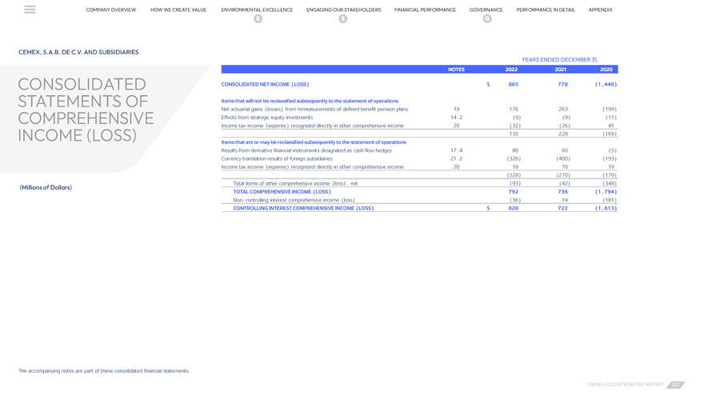Screen dimensions: 704x396
Task: Click 'Effects from strategic equity investments' label
Action: 266,117
